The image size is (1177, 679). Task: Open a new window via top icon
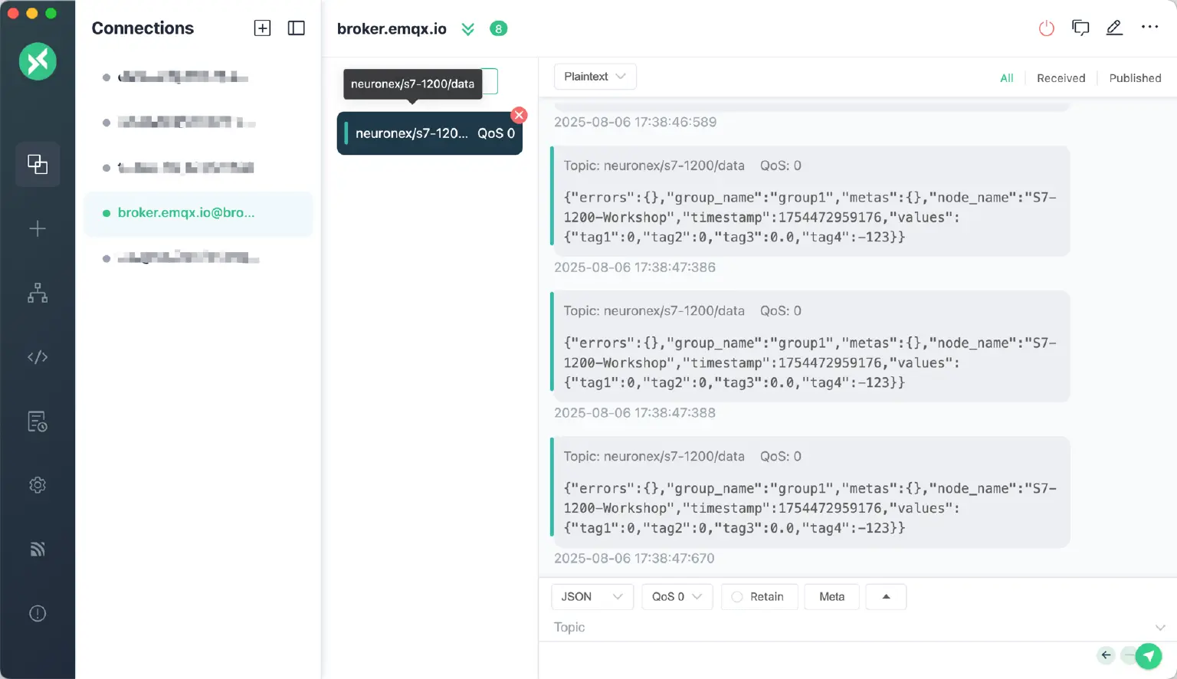pyautogui.click(x=1080, y=28)
